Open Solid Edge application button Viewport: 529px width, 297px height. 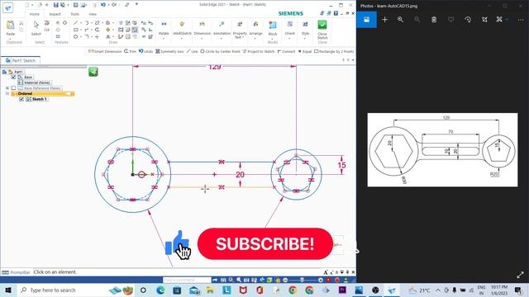click(x=8, y=7)
